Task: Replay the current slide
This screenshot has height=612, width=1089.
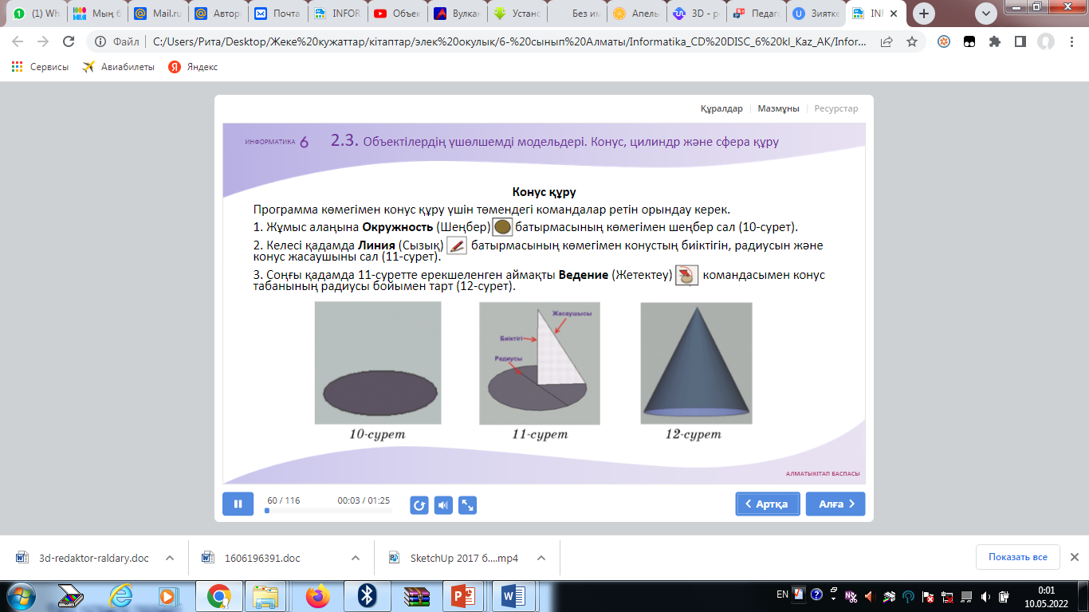Action: 419,505
